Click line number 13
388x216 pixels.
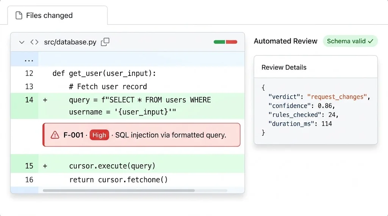click(x=29, y=86)
